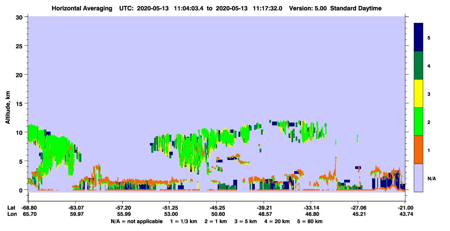Click the latitude value "-39.21"
Viewport: 450px width, 231px height.
point(264,208)
